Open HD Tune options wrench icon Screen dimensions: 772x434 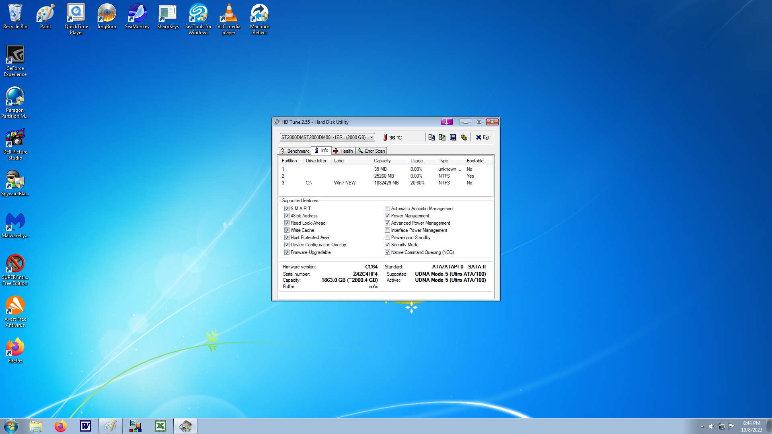[x=464, y=137]
